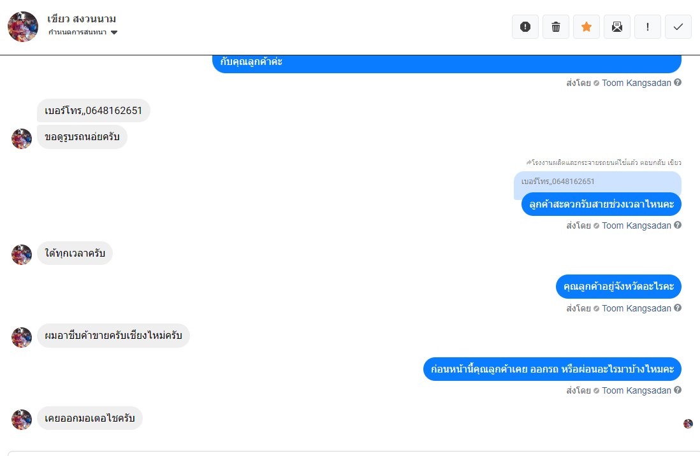The width and height of the screenshot is (700, 456).
Task: Toggle the orange star follow-up marker
Action: click(x=586, y=27)
